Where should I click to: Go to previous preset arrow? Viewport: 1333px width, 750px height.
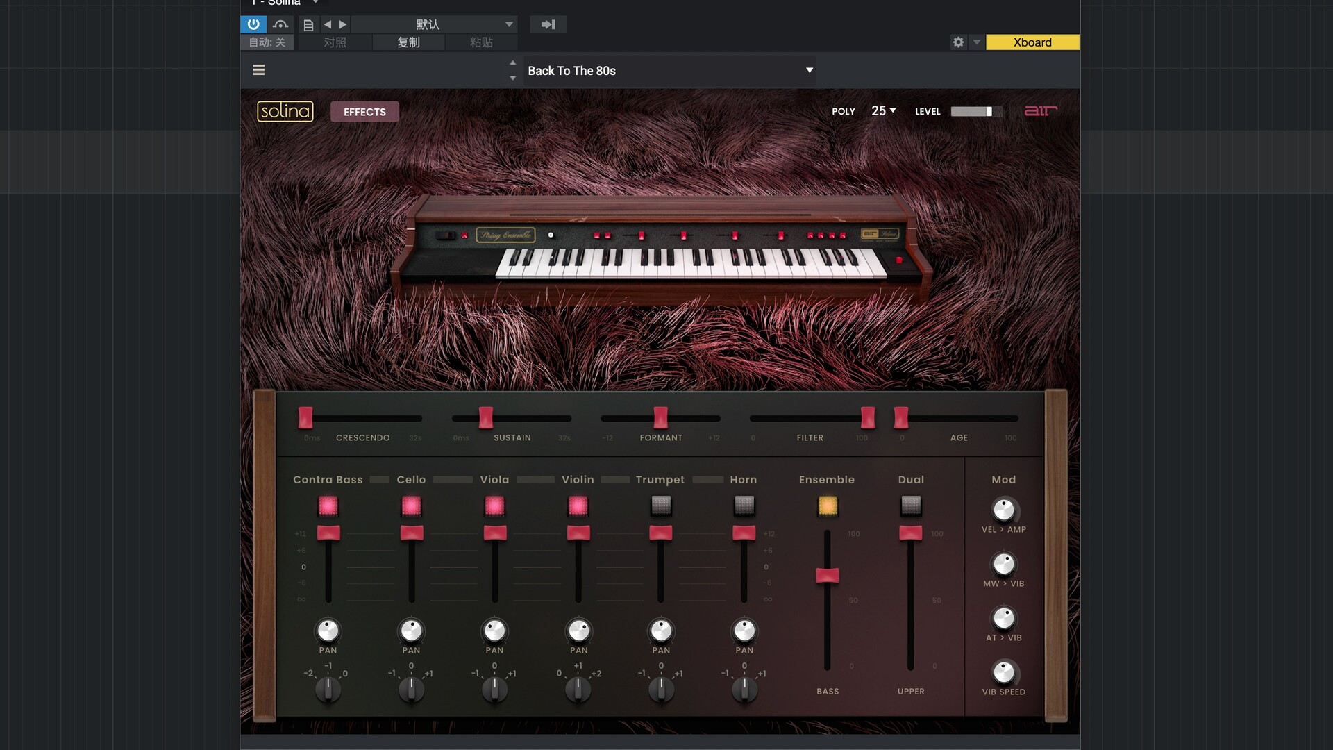[328, 24]
